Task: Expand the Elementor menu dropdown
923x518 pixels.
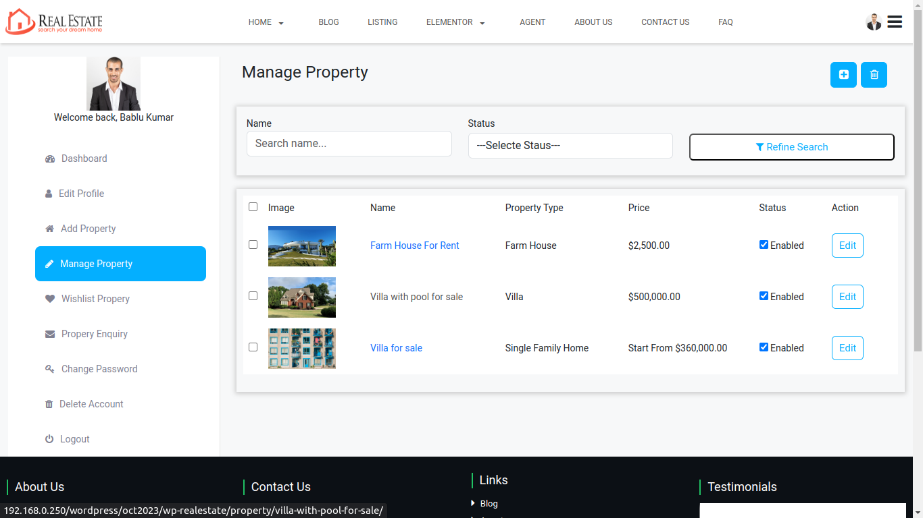Action: [x=455, y=22]
